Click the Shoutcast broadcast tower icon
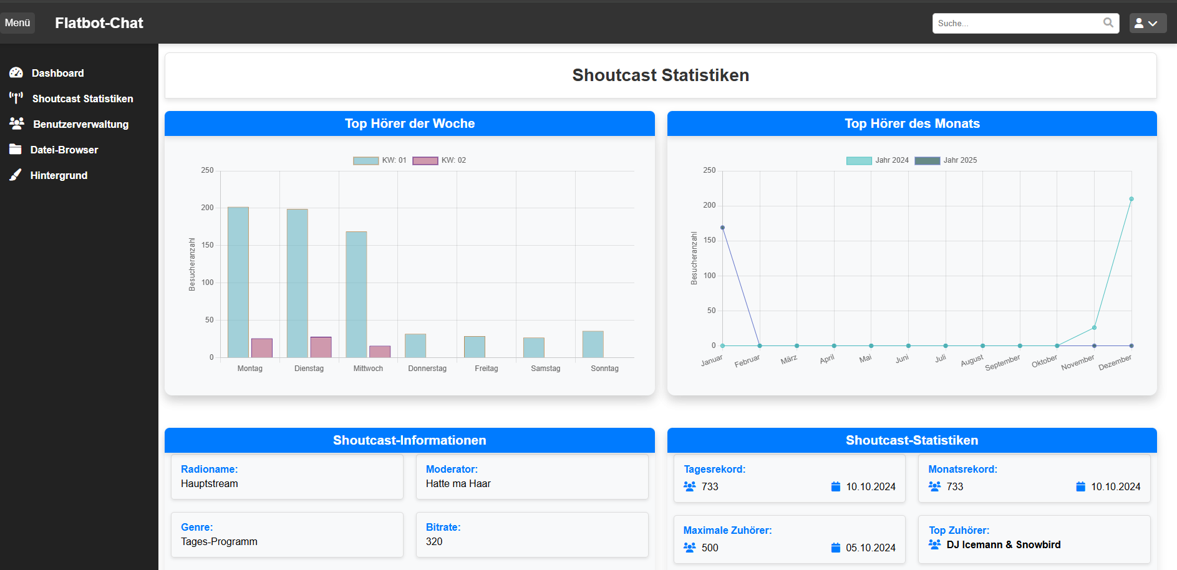Image resolution: width=1177 pixels, height=570 pixels. click(16, 98)
